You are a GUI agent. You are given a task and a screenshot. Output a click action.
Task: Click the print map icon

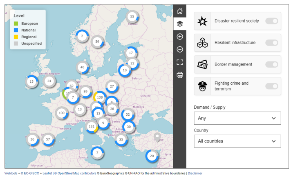180,75
